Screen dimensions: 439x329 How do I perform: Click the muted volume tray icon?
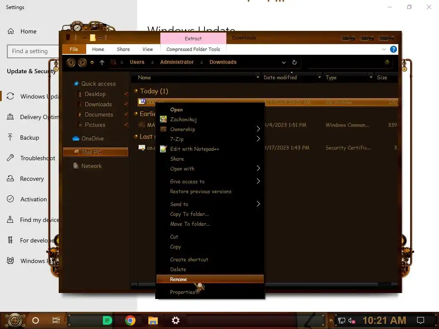pyautogui.click(x=352, y=320)
